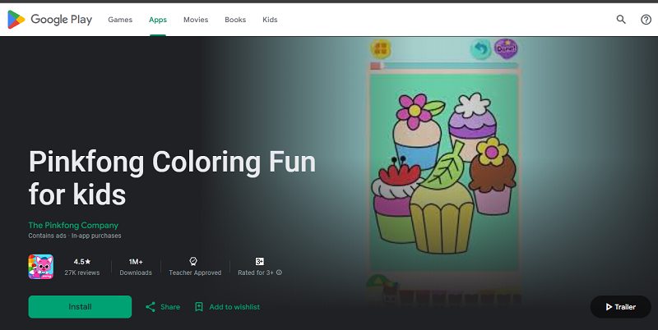This screenshot has height=330, width=658.
Task: View the 27K reviews
Action: click(81, 273)
